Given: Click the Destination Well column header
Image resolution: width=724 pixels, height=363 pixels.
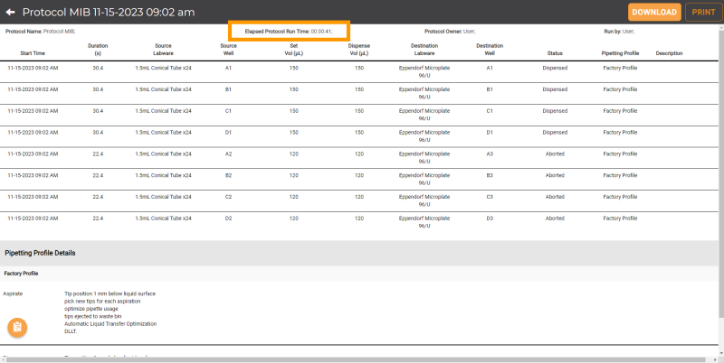Looking at the screenshot, I should [x=490, y=49].
